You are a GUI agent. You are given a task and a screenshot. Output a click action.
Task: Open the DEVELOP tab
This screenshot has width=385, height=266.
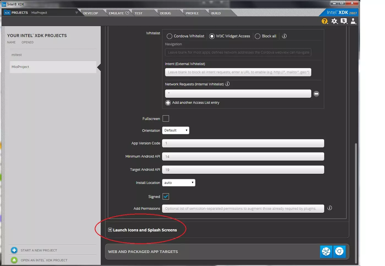[91, 13]
